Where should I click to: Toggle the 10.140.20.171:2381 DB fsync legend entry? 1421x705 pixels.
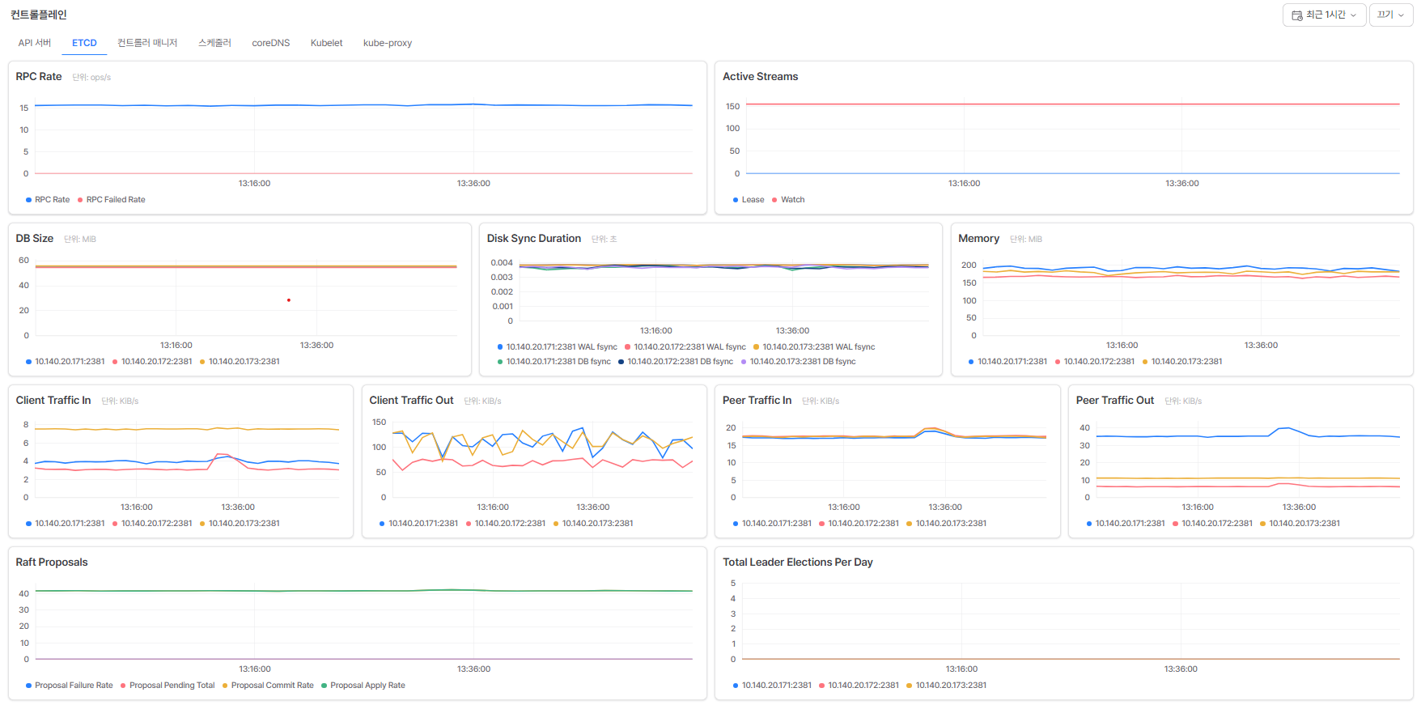554,362
